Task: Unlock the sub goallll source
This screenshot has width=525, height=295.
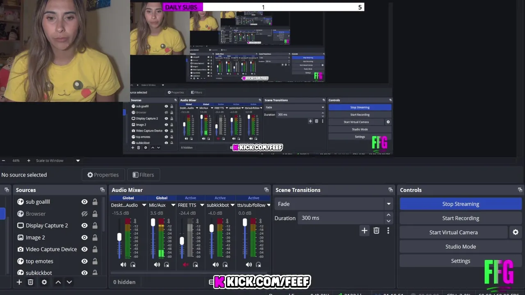Action: (x=95, y=202)
